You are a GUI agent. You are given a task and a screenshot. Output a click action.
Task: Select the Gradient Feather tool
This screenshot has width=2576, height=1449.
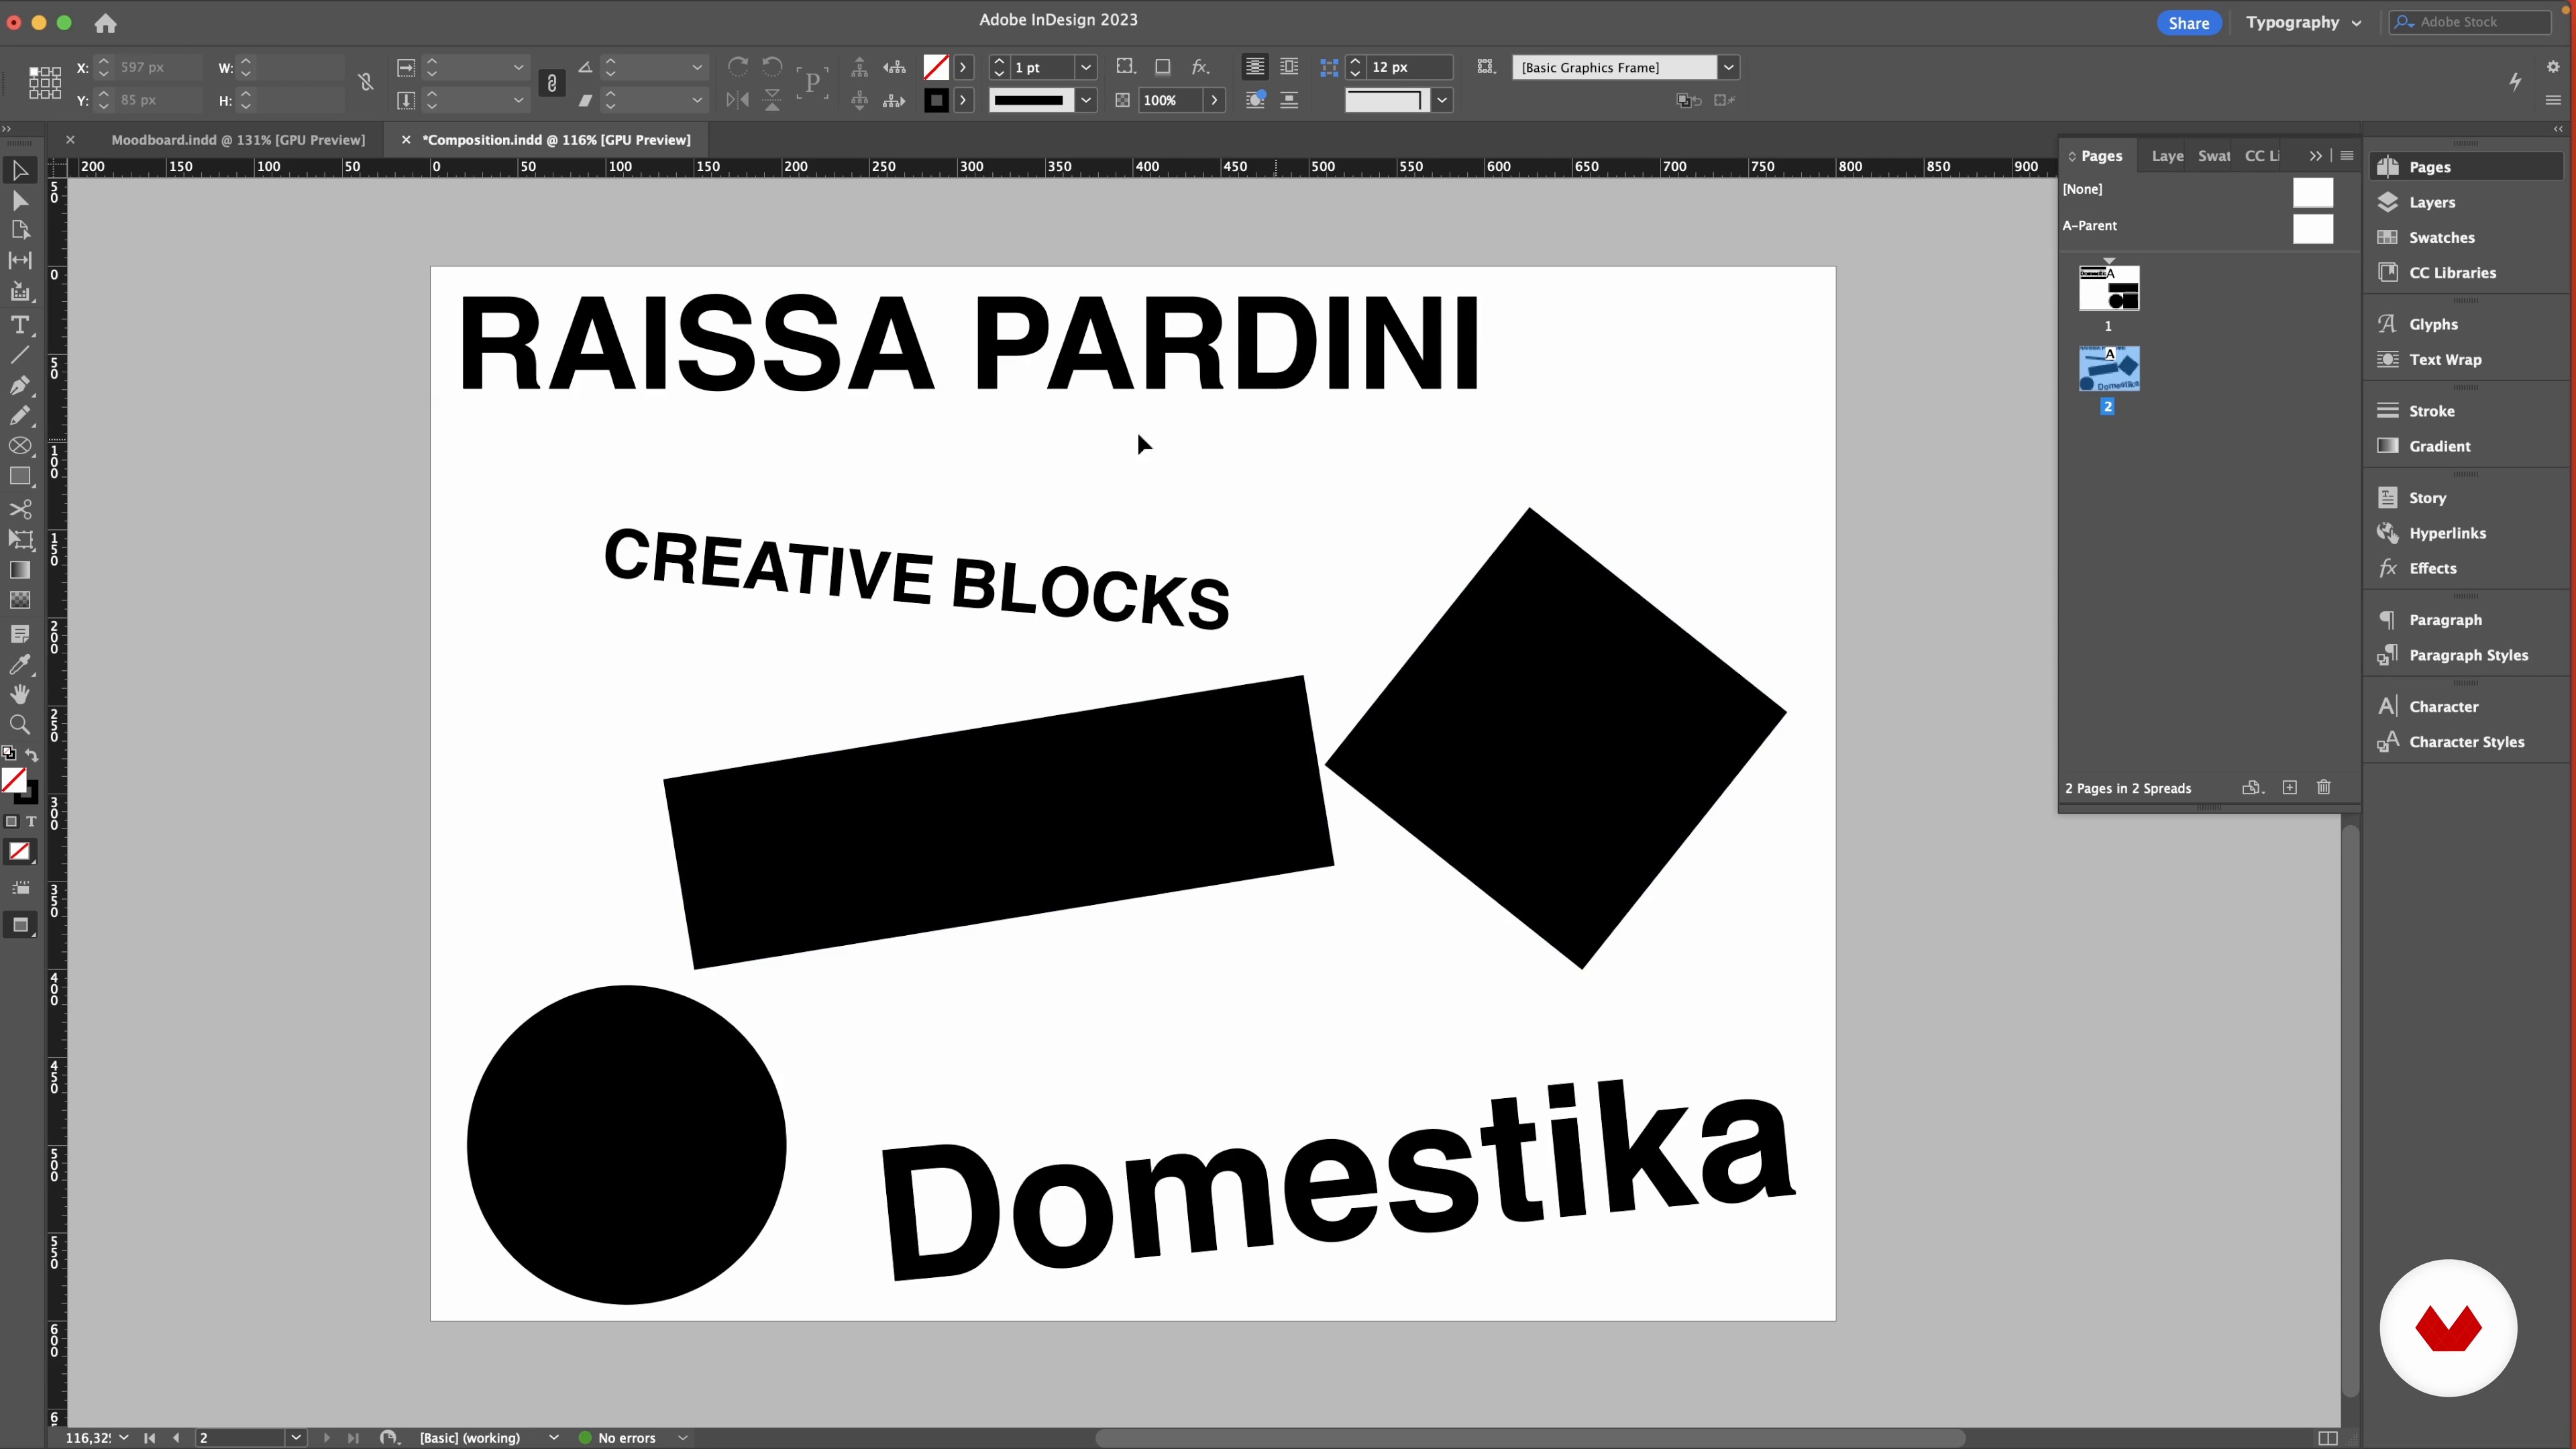19,600
